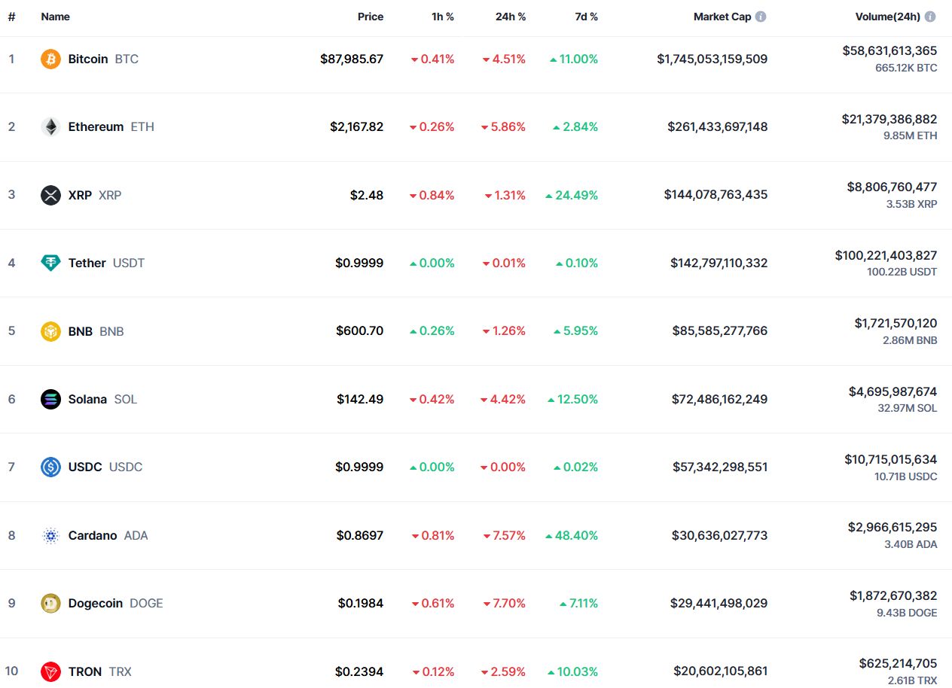952x688 pixels.
Task: Click the Ethereum diamond logo icon
Action: pos(50,126)
